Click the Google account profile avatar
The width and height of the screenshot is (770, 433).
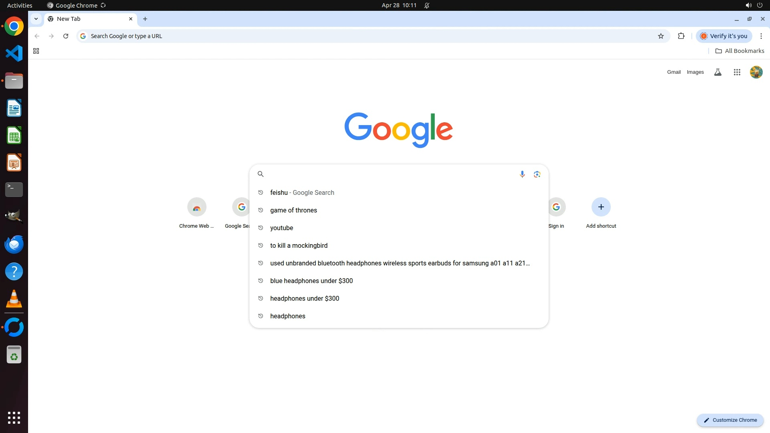point(756,72)
